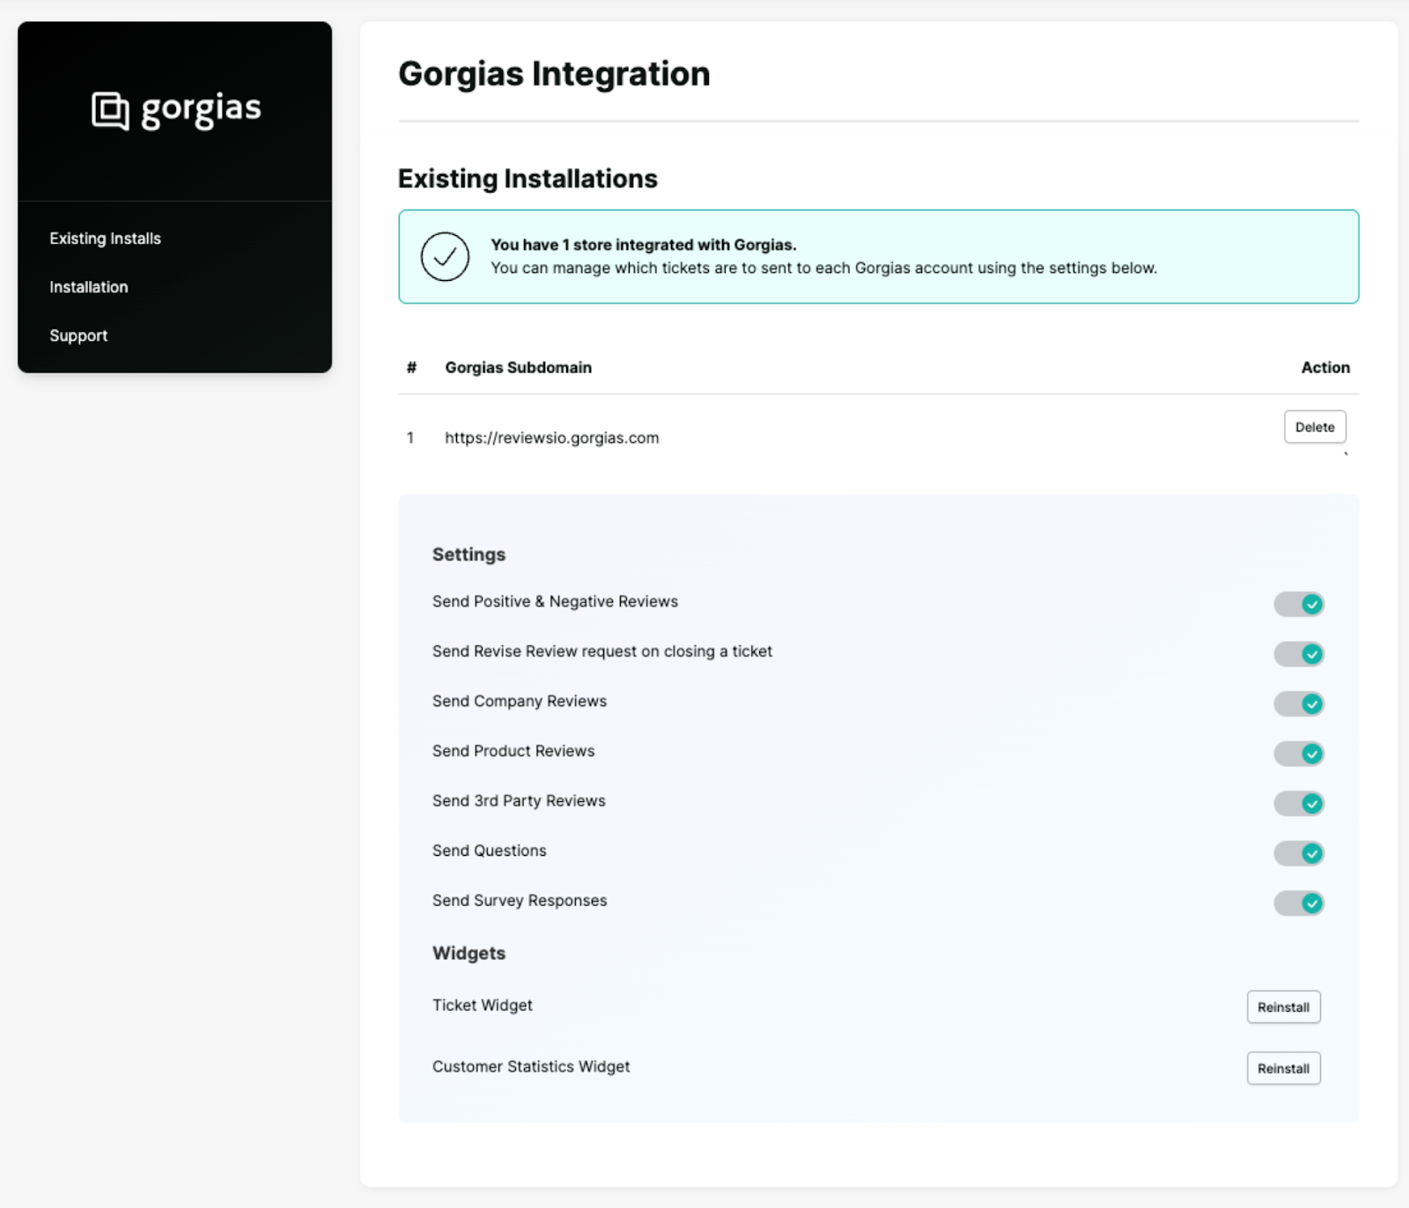Click the Widgets section heading

pyautogui.click(x=468, y=953)
